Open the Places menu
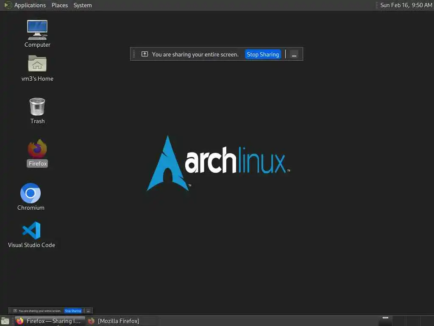Image resolution: width=434 pixels, height=326 pixels. pyautogui.click(x=59, y=5)
